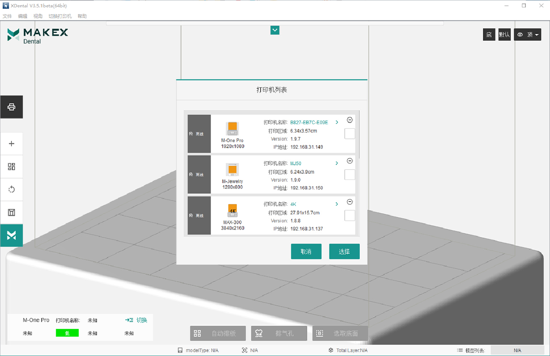
Task: Click offline status icon of MAX-300 row
Action: (191, 216)
